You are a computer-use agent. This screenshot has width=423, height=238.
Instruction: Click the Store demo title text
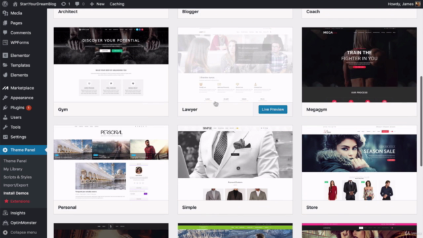click(312, 207)
